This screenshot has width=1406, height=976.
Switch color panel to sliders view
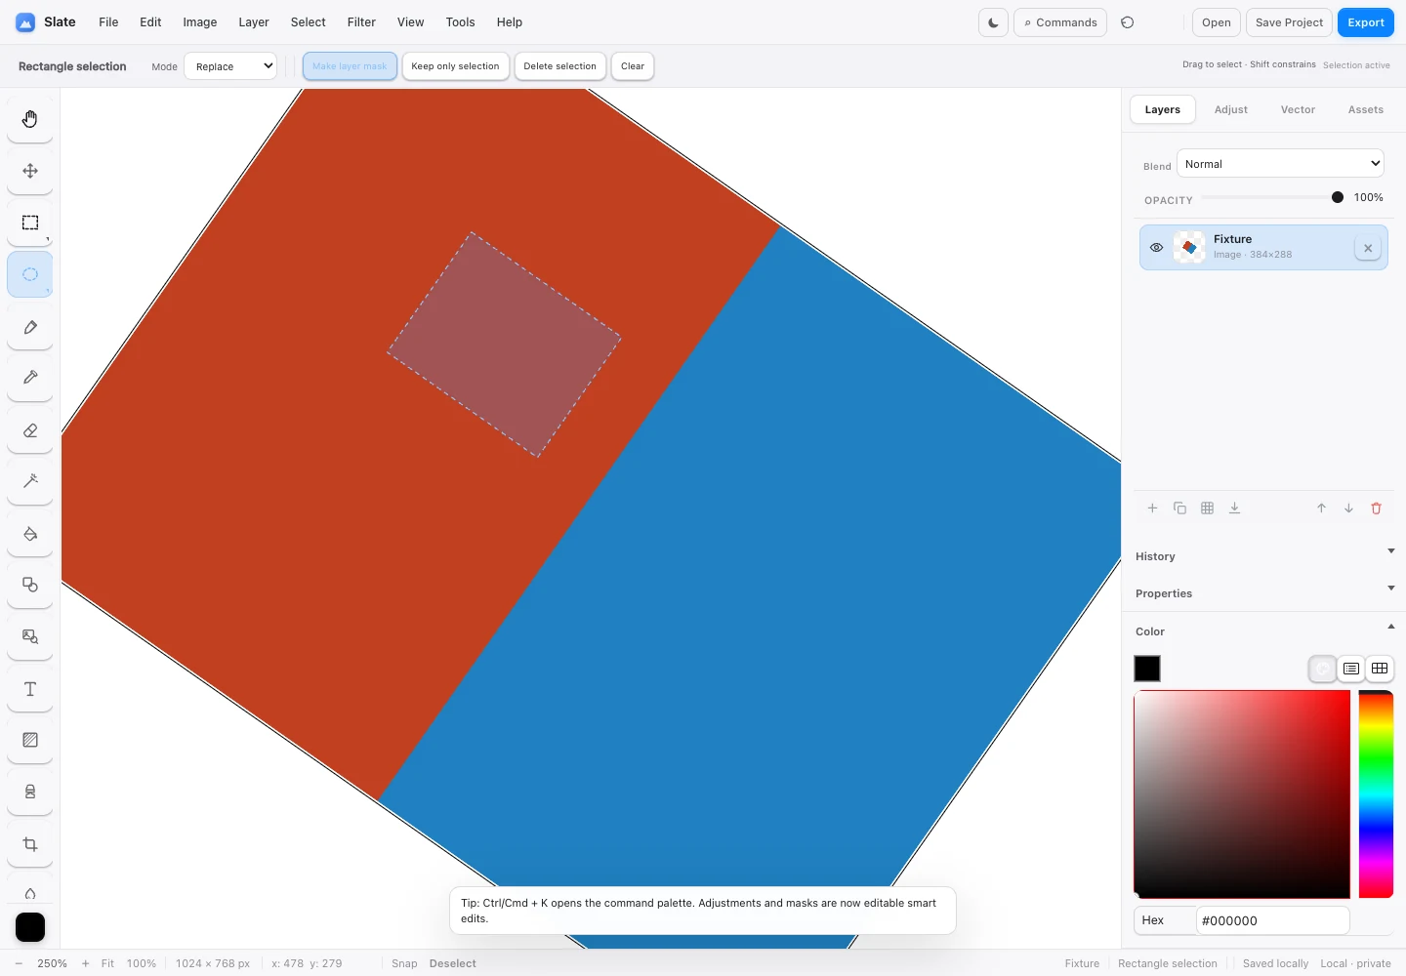tap(1351, 669)
